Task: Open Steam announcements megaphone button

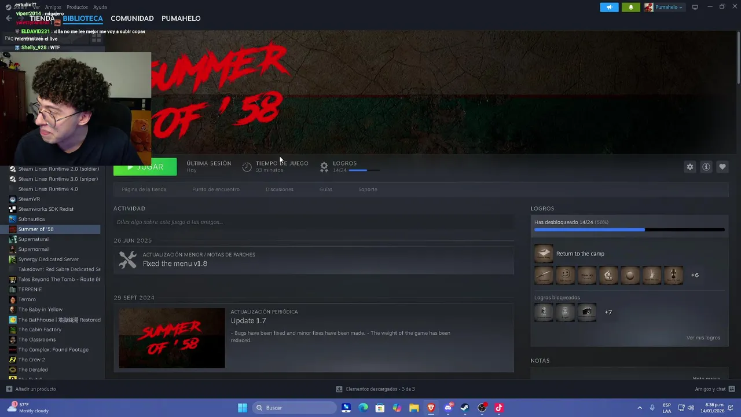Action: point(609,7)
